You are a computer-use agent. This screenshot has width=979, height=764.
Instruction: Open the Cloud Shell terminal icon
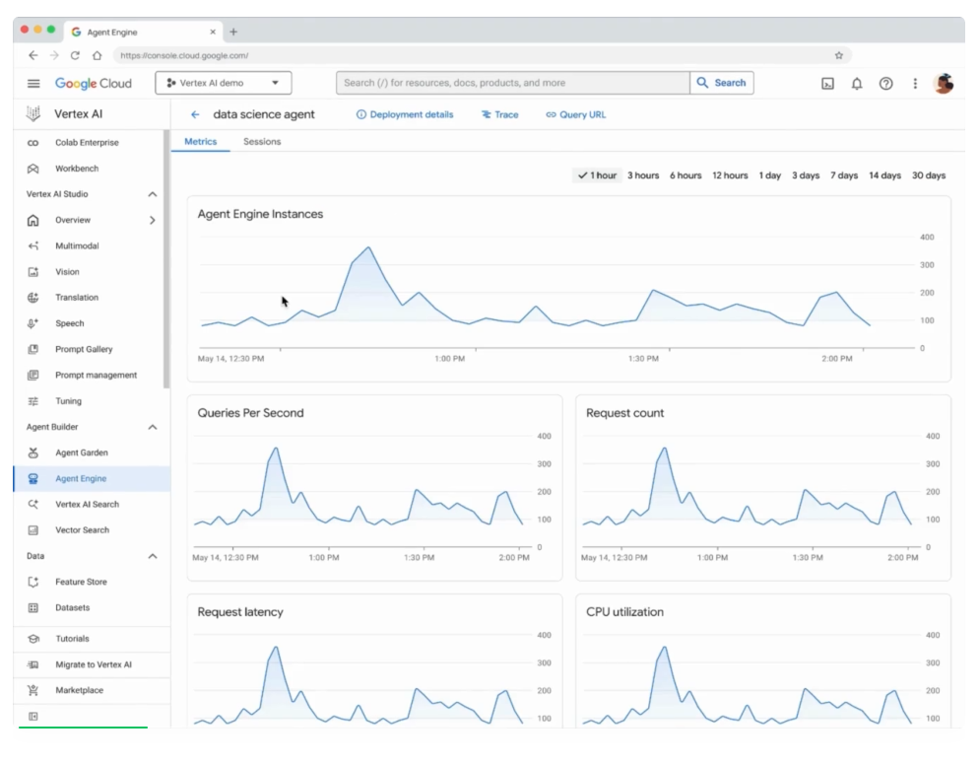(827, 84)
